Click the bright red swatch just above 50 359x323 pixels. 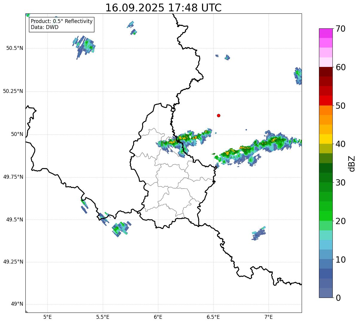(x=326, y=101)
